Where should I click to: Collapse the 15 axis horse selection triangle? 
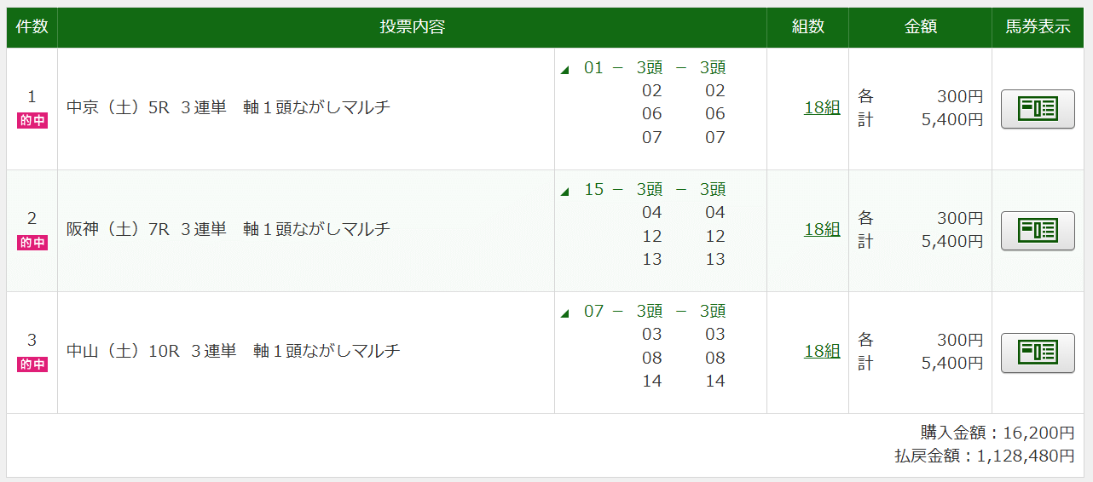[x=564, y=192]
